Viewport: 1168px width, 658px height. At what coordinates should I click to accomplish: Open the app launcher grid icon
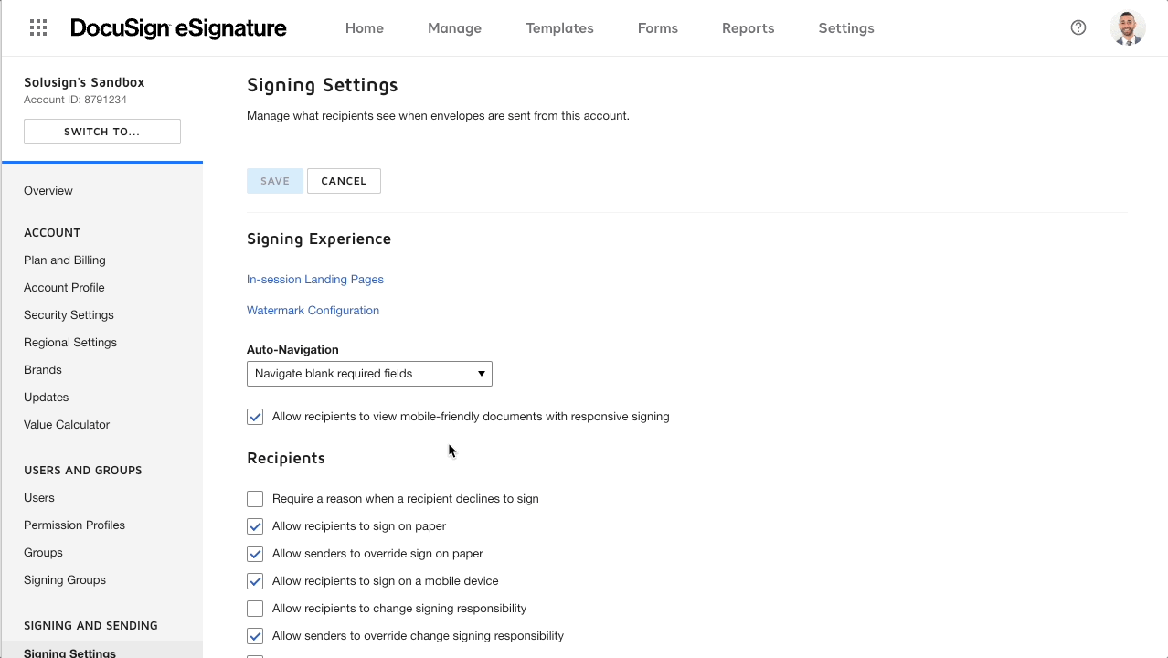pos(38,27)
